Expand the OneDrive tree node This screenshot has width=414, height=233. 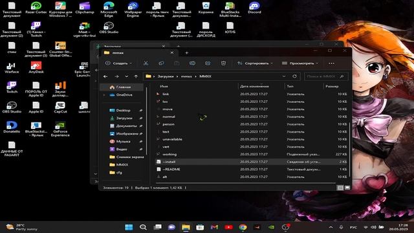tap(104, 95)
